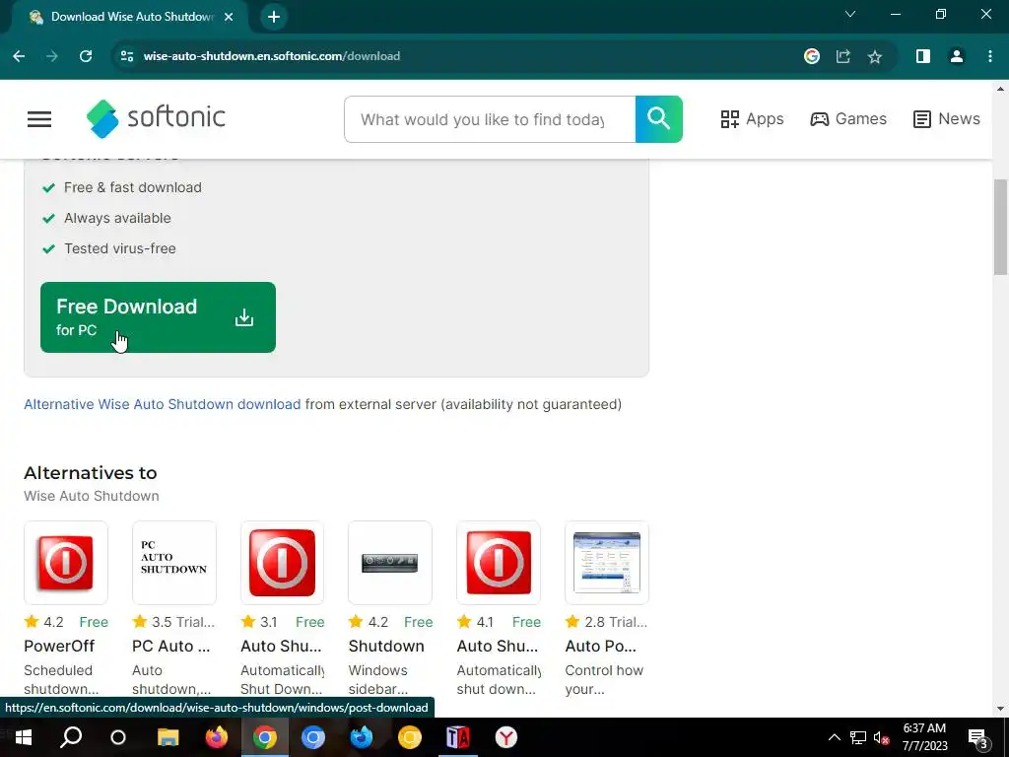
Task: Open Windows taskbar search
Action: pos(71,737)
